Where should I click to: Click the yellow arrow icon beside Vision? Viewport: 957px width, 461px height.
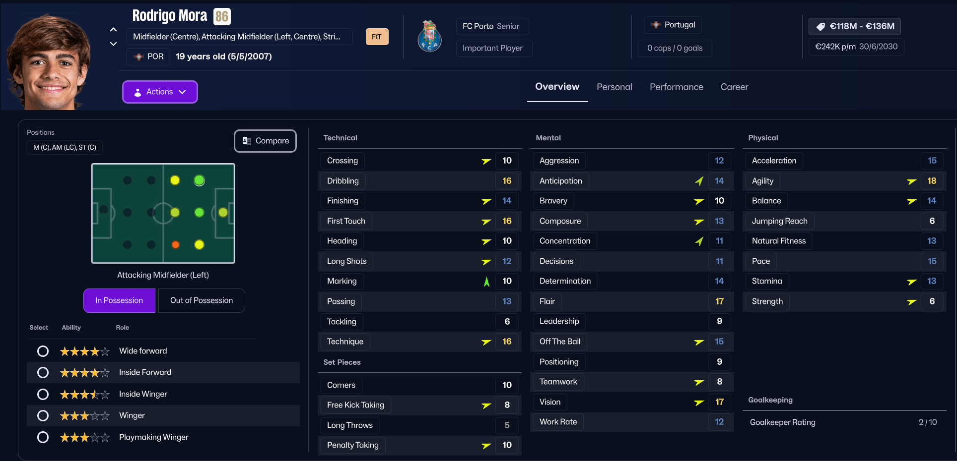[x=699, y=403]
